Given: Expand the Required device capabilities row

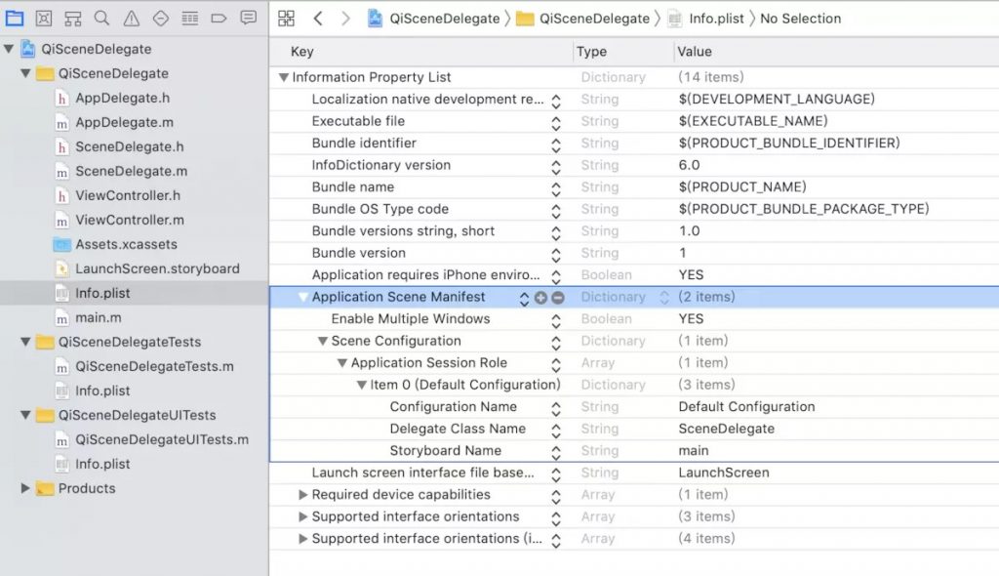Looking at the screenshot, I should [x=303, y=495].
